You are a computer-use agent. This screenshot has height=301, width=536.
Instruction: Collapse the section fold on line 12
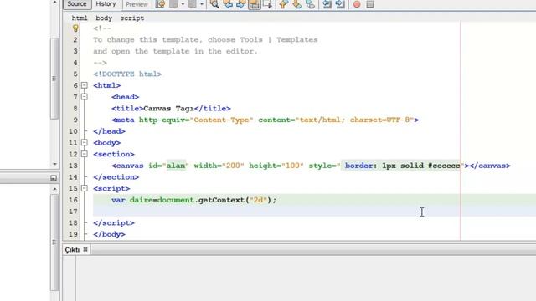[85, 154]
